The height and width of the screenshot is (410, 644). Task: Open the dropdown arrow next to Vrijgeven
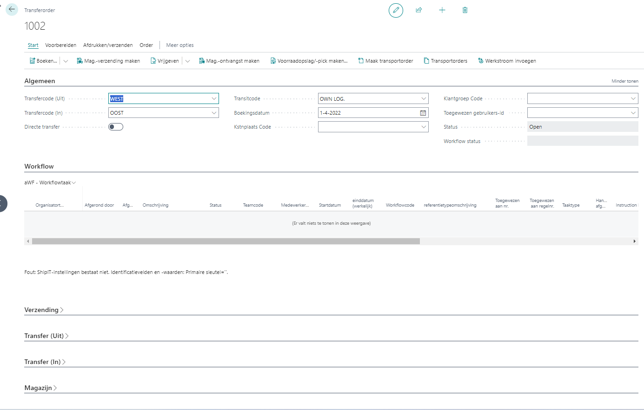[x=187, y=61]
